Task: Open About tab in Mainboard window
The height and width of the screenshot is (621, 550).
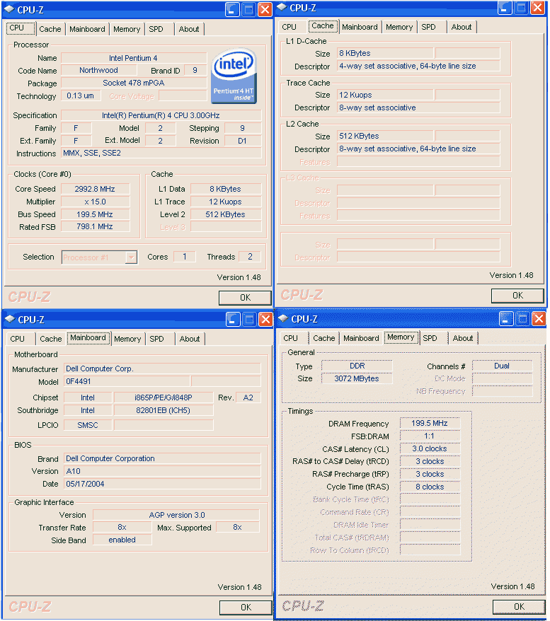Action: click(190, 339)
